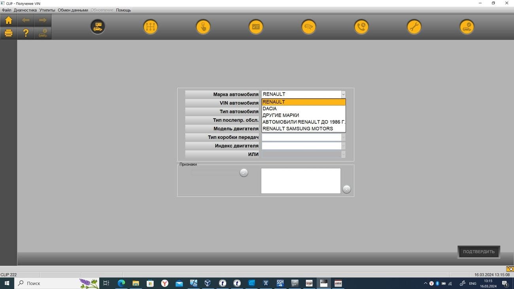Viewport: 514px width, 289px height.
Task: Click the CLIP 222 status bar text
Action: [x=9, y=275]
